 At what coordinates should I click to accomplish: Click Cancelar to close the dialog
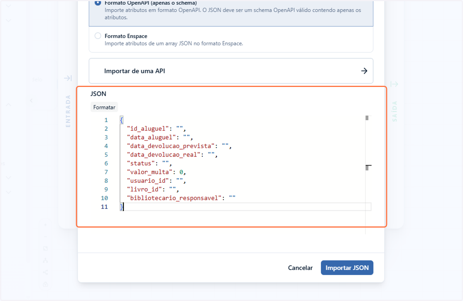(300, 268)
